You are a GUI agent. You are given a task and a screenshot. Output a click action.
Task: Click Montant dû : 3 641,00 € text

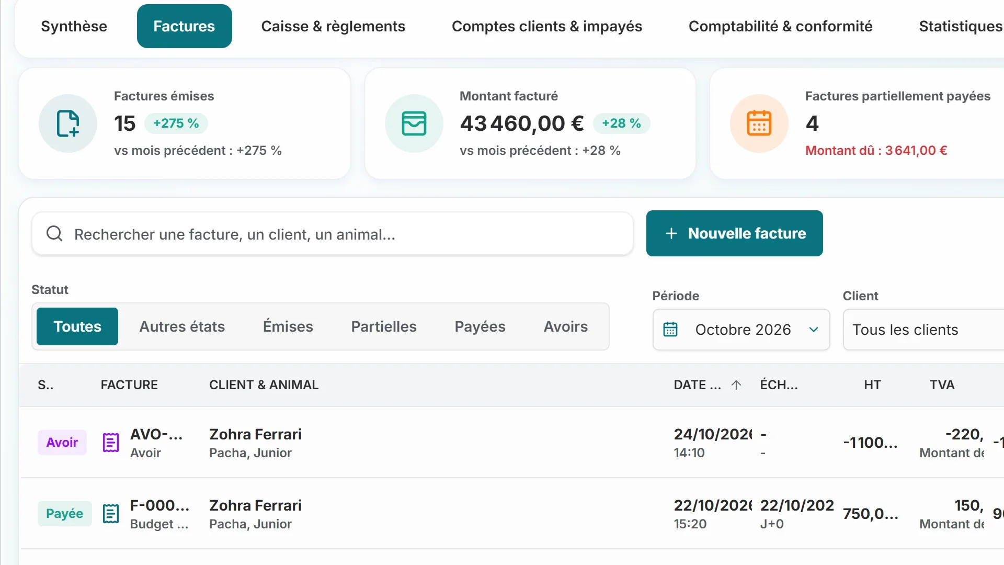click(876, 151)
